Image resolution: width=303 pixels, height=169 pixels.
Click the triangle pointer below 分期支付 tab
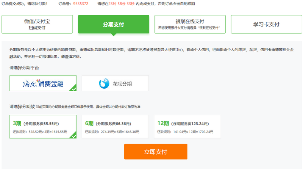point(114,35)
